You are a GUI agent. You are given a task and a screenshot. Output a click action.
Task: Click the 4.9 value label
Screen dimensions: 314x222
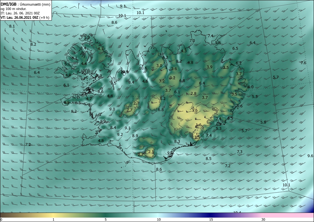(68, 75)
